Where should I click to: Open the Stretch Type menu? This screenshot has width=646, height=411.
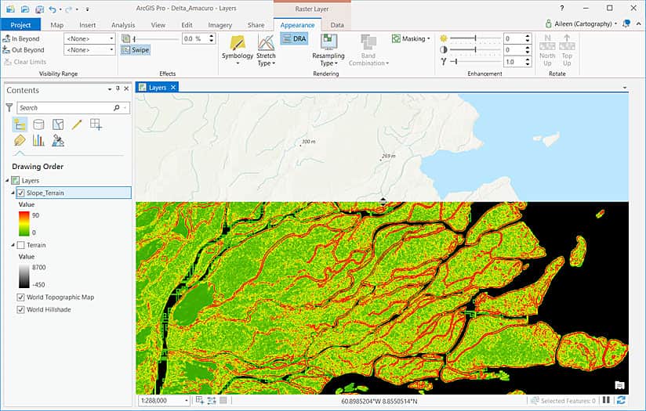(266, 50)
